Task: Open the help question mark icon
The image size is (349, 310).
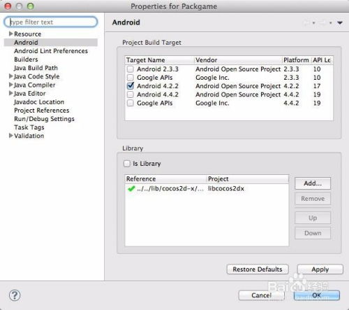Action: coord(15,295)
